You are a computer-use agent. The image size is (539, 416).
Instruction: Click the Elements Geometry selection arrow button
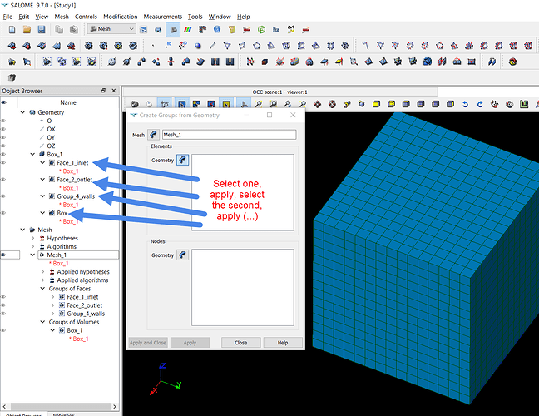(182, 160)
